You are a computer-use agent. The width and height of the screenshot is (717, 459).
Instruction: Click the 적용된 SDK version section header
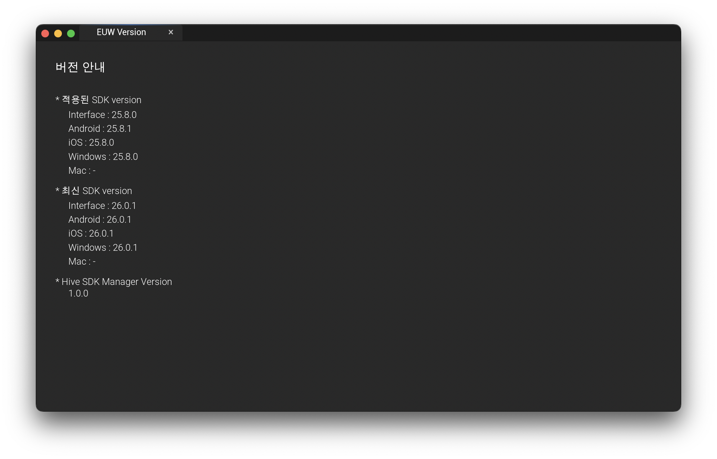pyautogui.click(x=98, y=100)
